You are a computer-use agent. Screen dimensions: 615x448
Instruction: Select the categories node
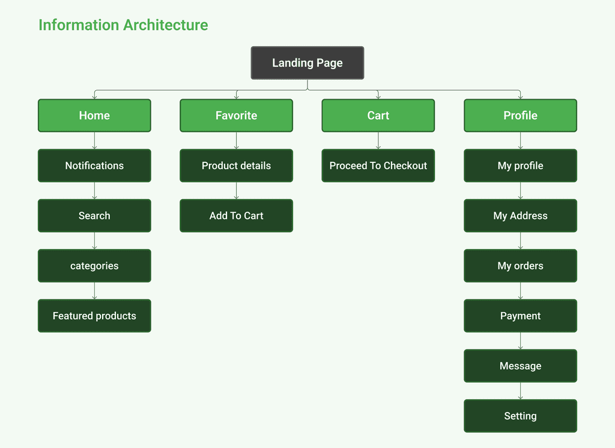coord(94,266)
